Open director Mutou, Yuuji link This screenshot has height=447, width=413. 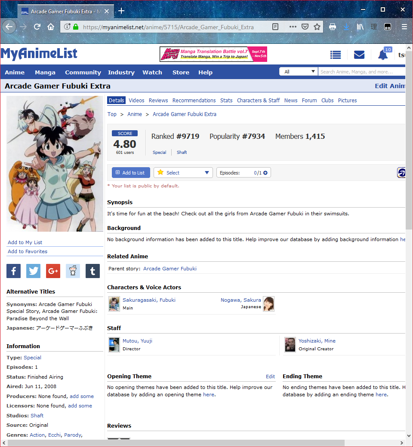coord(138,341)
